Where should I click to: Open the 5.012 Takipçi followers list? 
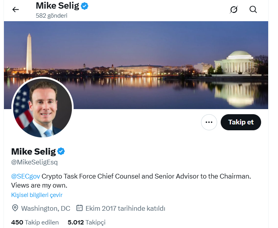click(86, 223)
